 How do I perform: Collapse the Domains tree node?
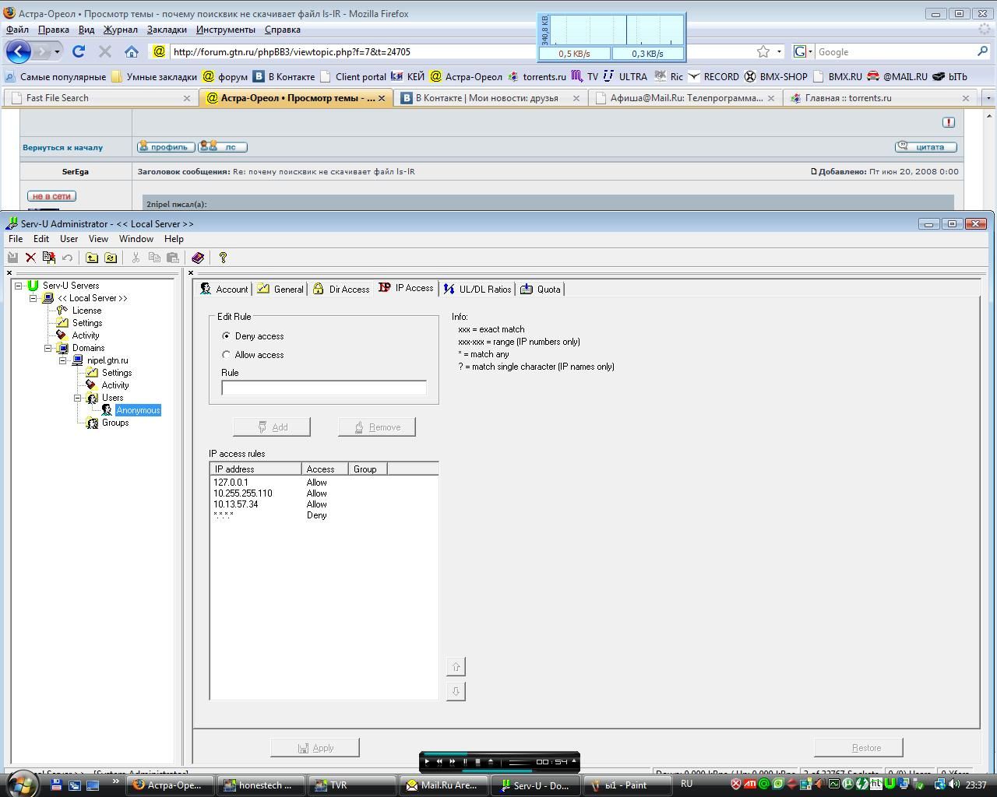point(48,348)
